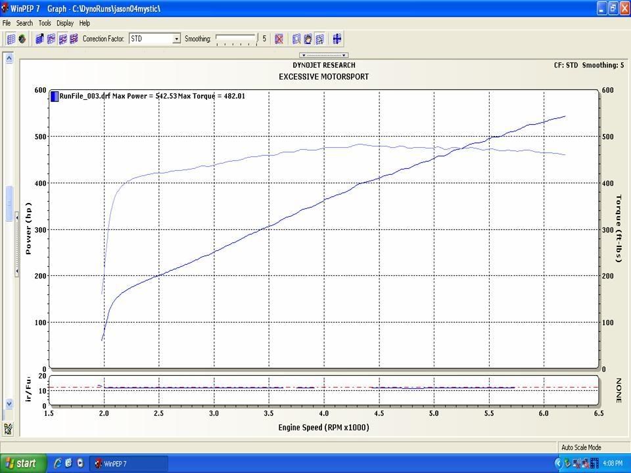The height and width of the screenshot is (473, 631).
Task: Click the left panel scrollbar thumb
Action: click(9, 203)
